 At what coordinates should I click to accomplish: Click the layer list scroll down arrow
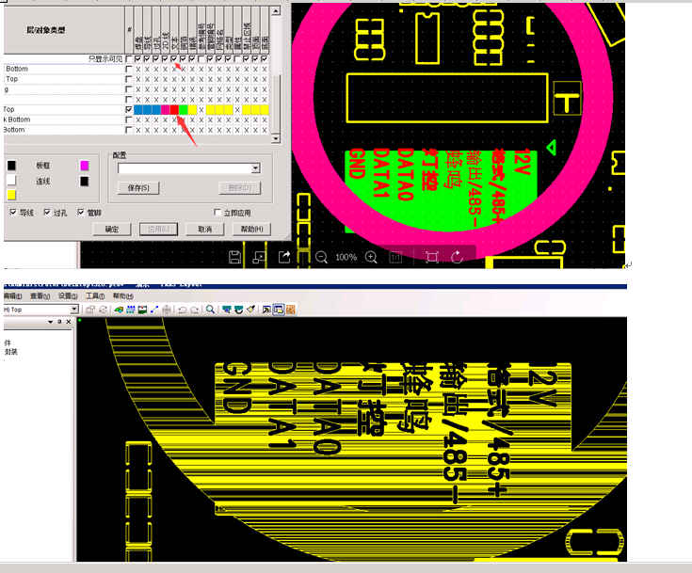[x=276, y=139]
